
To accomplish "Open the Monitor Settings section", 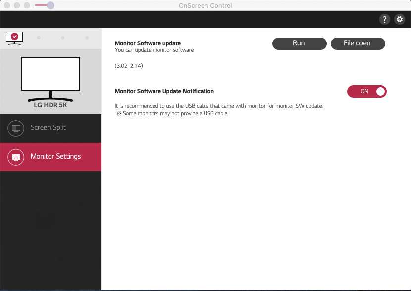I will pos(51,157).
